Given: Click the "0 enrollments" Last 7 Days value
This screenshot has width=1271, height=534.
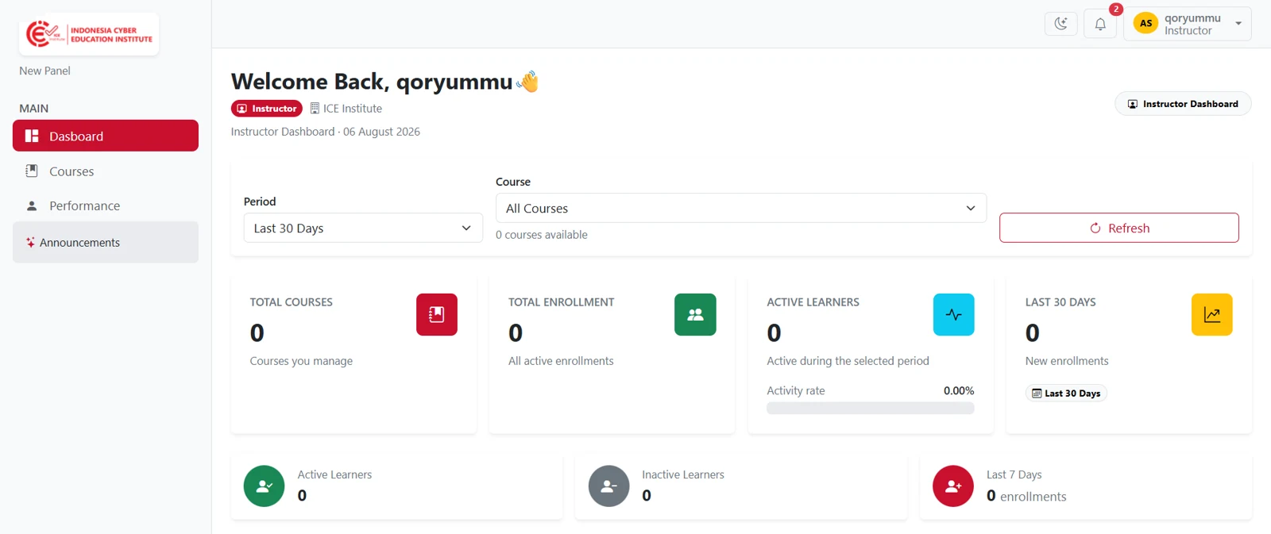Looking at the screenshot, I should (x=1026, y=496).
